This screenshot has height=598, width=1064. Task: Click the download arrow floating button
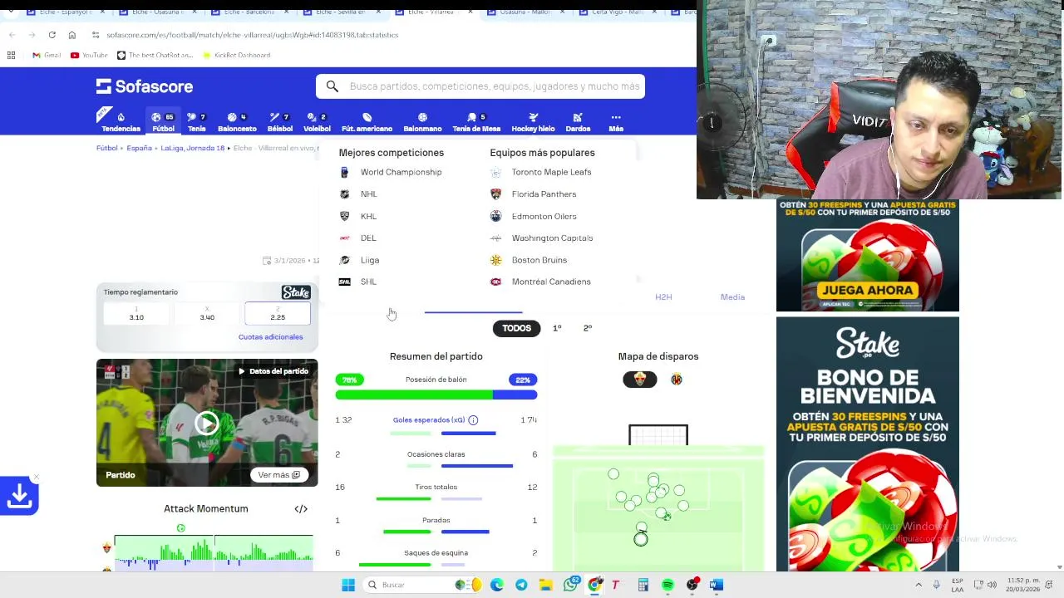[19, 496]
